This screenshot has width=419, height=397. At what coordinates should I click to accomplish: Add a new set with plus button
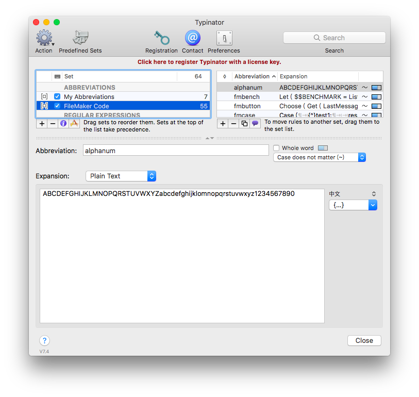[42, 124]
